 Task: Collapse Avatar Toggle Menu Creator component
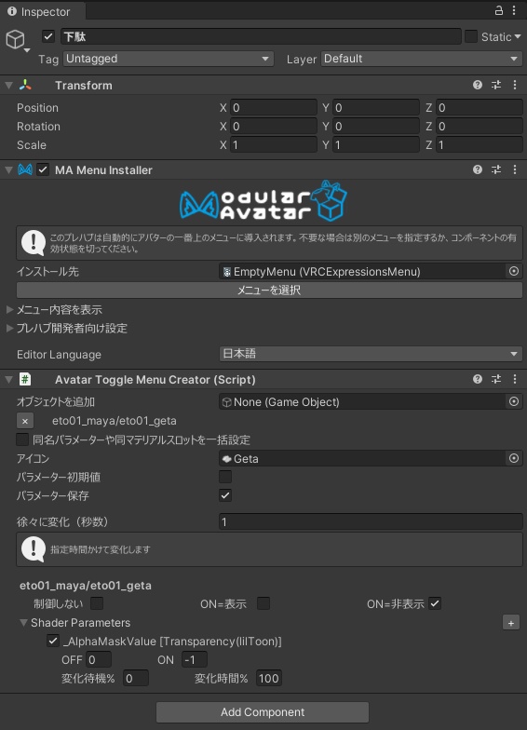pos(8,380)
